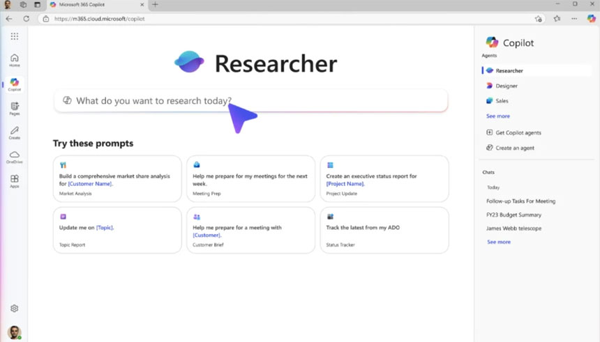Image resolution: width=600 pixels, height=342 pixels.
Task: Open Create in the left rail
Action: [15, 133]
